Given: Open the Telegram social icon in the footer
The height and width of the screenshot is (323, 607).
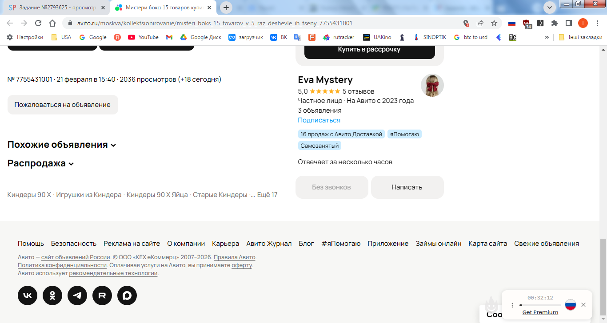Looking at the screenshot, I should pyautogui.click(x=77, y=295).
